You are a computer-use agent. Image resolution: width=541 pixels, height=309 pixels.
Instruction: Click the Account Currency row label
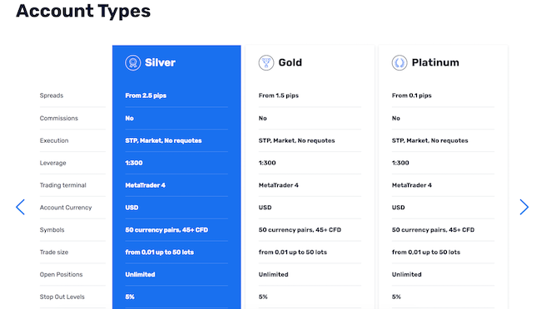pyautogui.click(x=66, y=208)
